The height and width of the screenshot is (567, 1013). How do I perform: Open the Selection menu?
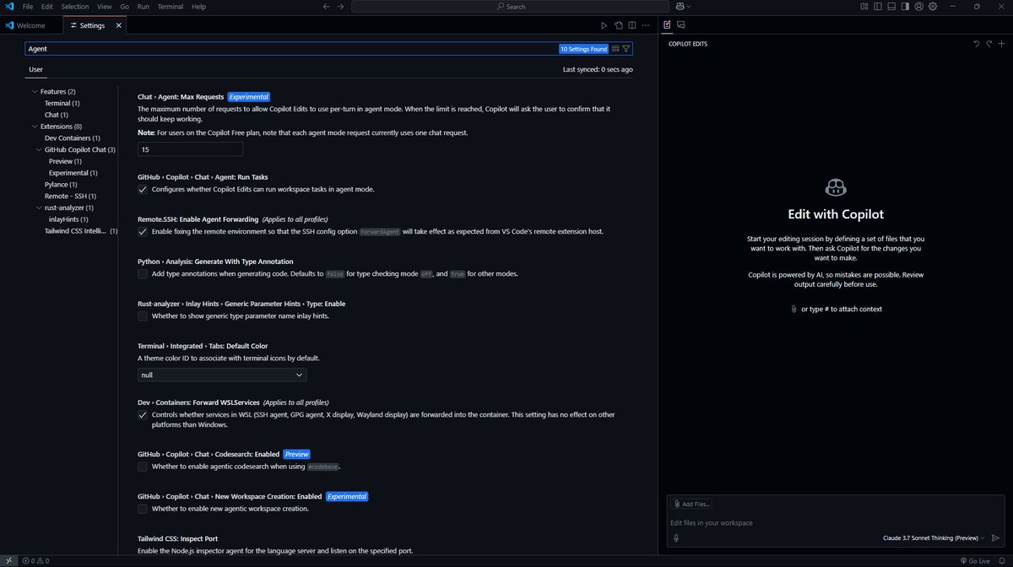[x=74, y=7]
